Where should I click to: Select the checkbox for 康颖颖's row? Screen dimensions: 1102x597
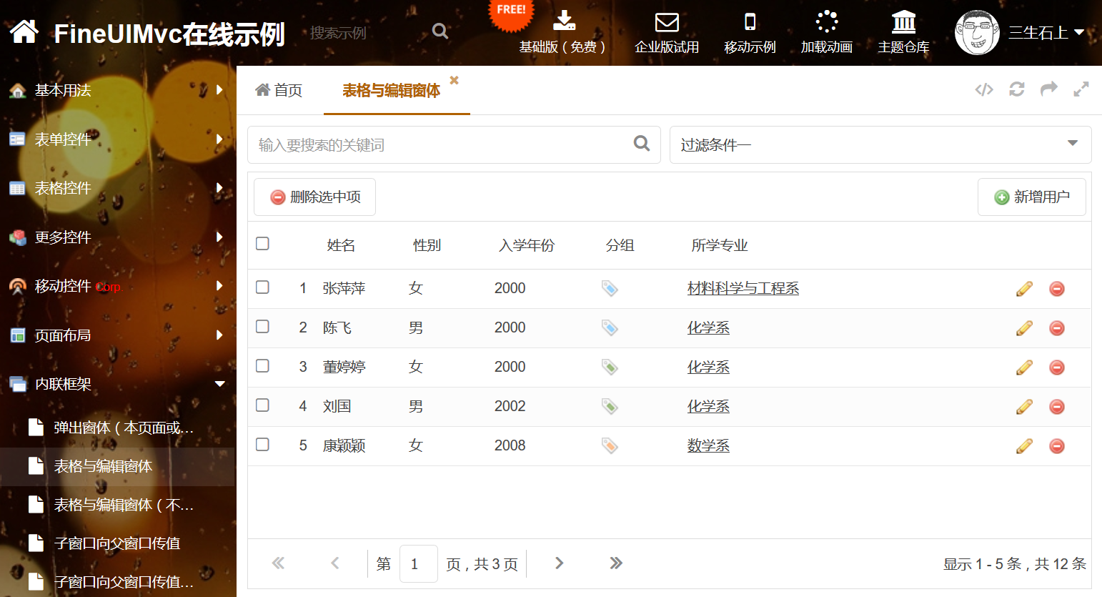262,445
